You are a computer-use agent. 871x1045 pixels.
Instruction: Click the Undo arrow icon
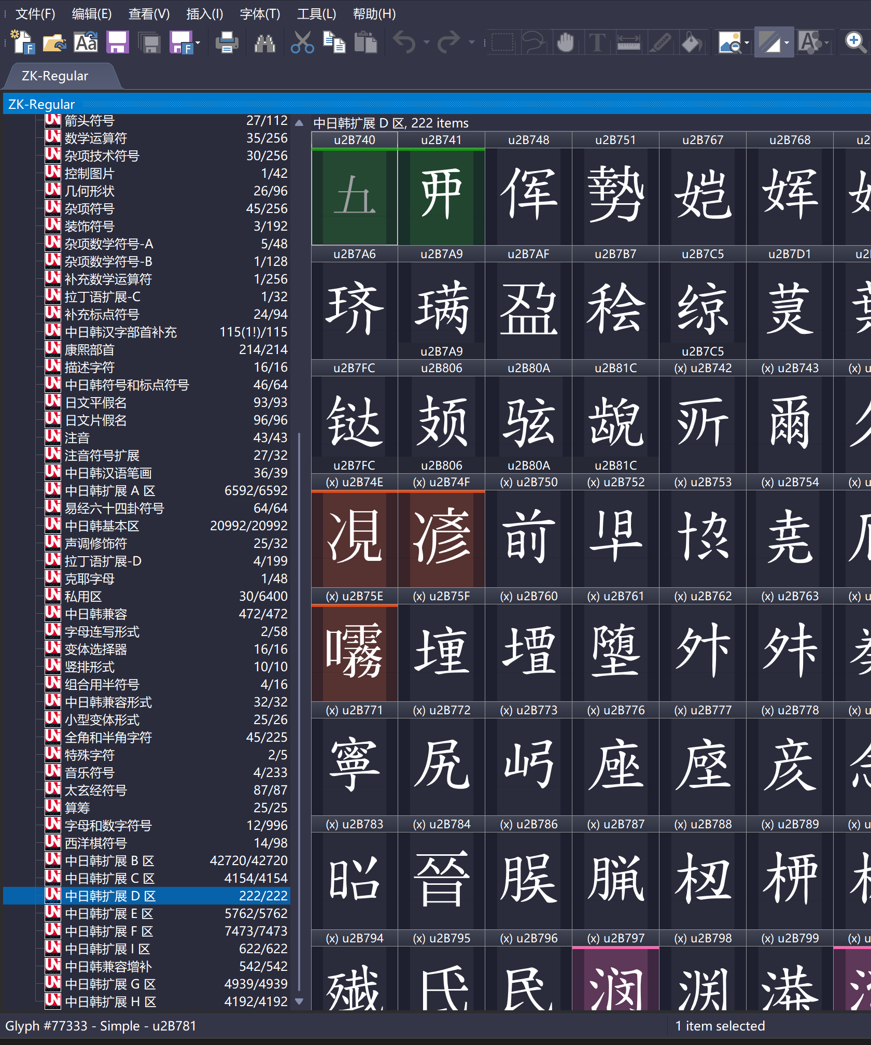click(404, 43)
